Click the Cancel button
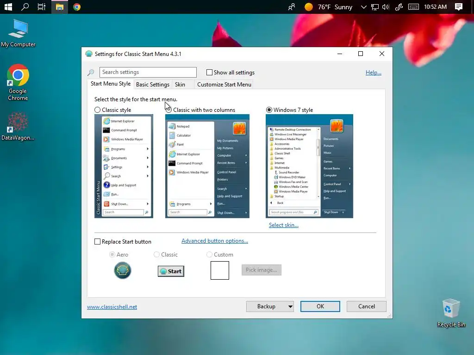Image resolution: width=474 pixels, height=355 pixels. coord(367,306)
